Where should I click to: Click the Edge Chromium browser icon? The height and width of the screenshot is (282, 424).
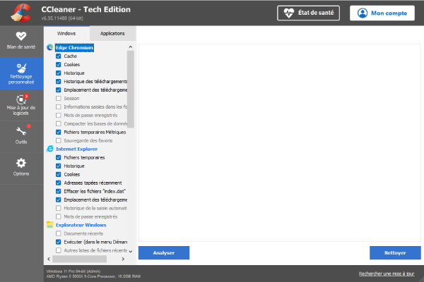[x=49, y=47]
